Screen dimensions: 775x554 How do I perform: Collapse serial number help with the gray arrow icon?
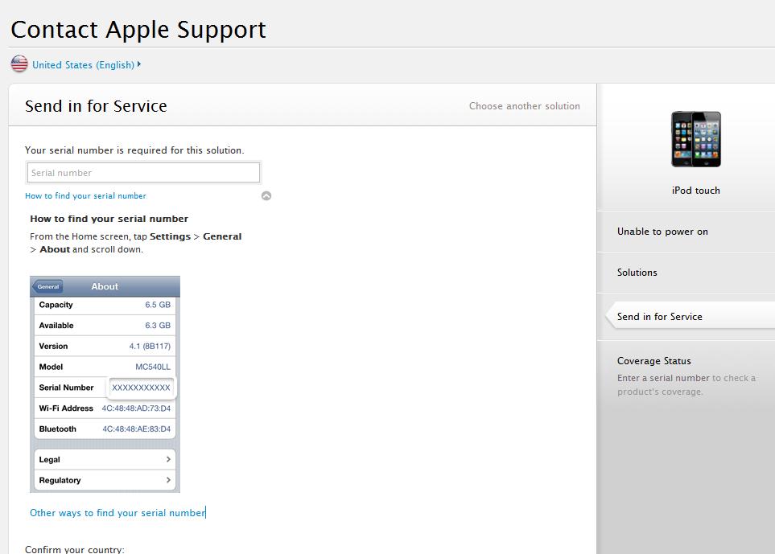(x=266, y=196)
